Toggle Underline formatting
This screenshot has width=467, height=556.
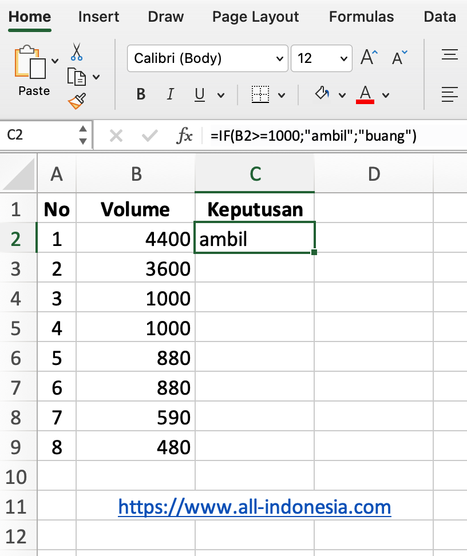click(200, 94)
